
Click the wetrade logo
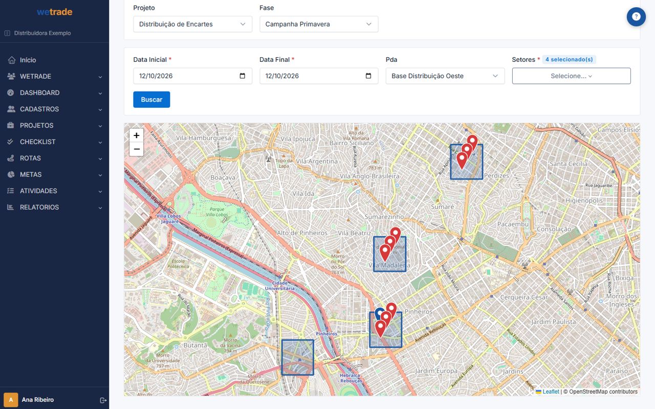(54, 12)
